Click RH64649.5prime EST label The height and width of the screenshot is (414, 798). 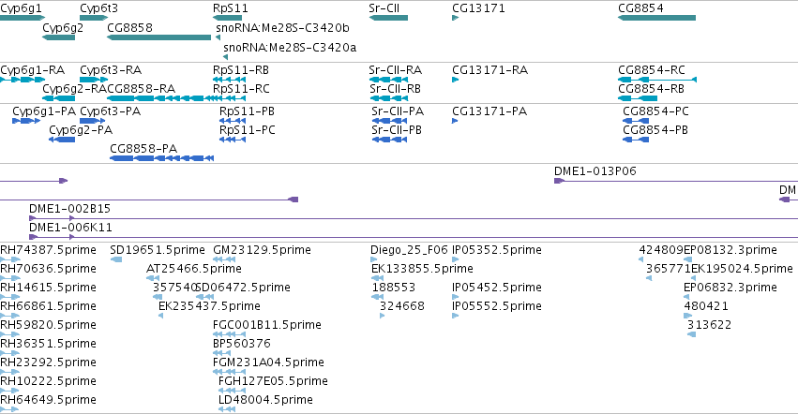(x=48, y=399)
